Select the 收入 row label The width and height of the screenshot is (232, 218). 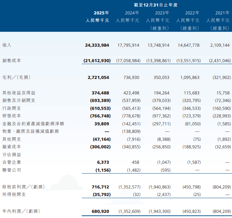pos(7,45)
